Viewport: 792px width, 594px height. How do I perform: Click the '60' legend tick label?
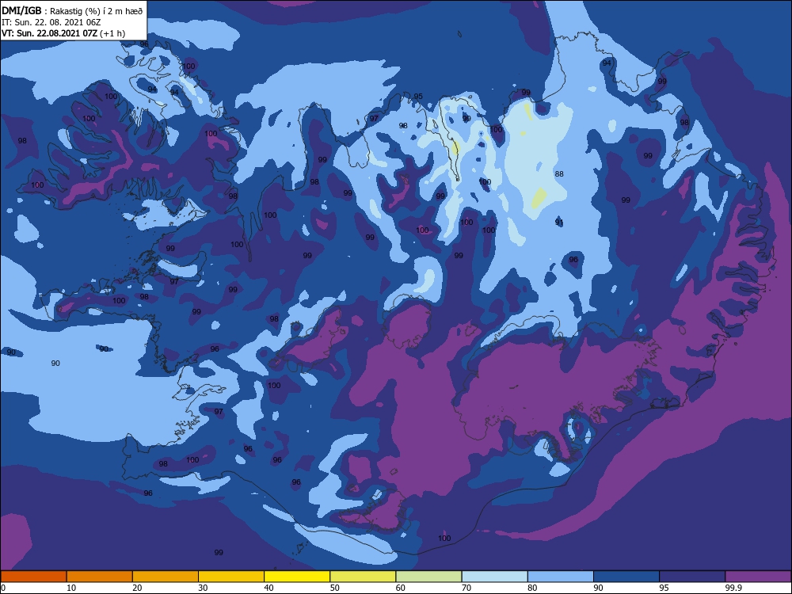tap(401, 588)
